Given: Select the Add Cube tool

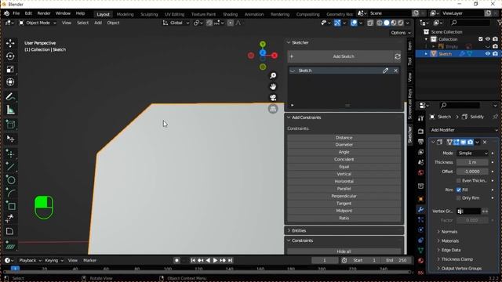Looking at the screenshot, I should [x=10, y=125].
